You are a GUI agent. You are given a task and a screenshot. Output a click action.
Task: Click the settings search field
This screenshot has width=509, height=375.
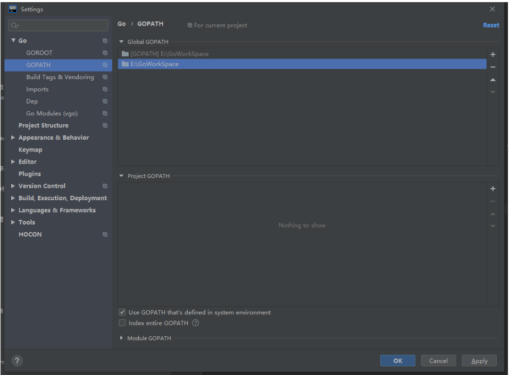(x=57, y=25)
